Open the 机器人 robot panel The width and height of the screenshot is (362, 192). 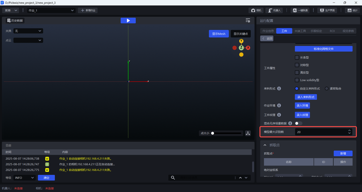tap(274, 10)
